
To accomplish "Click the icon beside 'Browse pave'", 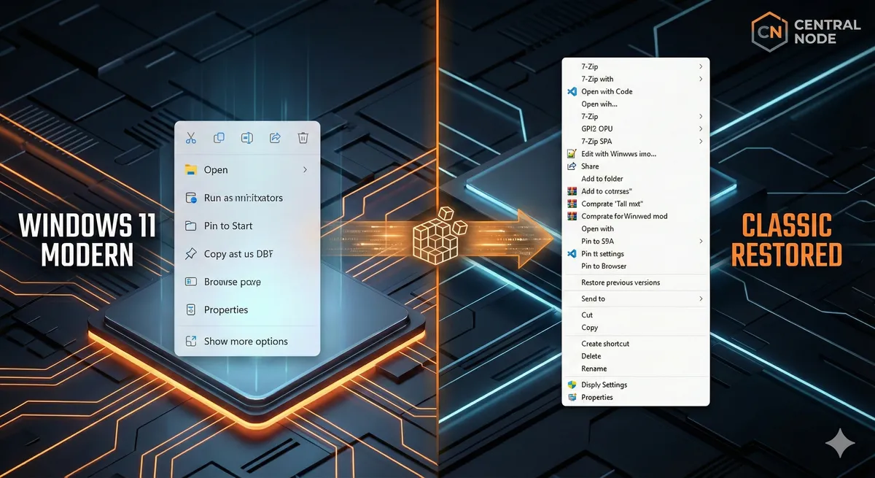I will point(191,282).
